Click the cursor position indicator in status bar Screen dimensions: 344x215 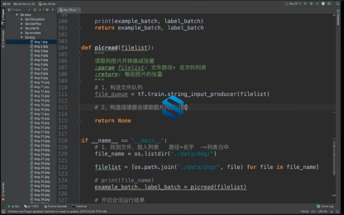pos(304,212)
